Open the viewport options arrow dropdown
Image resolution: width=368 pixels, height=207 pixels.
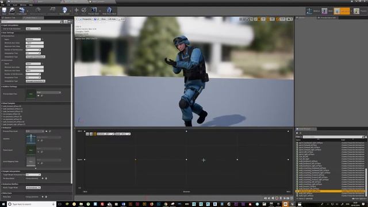pos(76,19)
